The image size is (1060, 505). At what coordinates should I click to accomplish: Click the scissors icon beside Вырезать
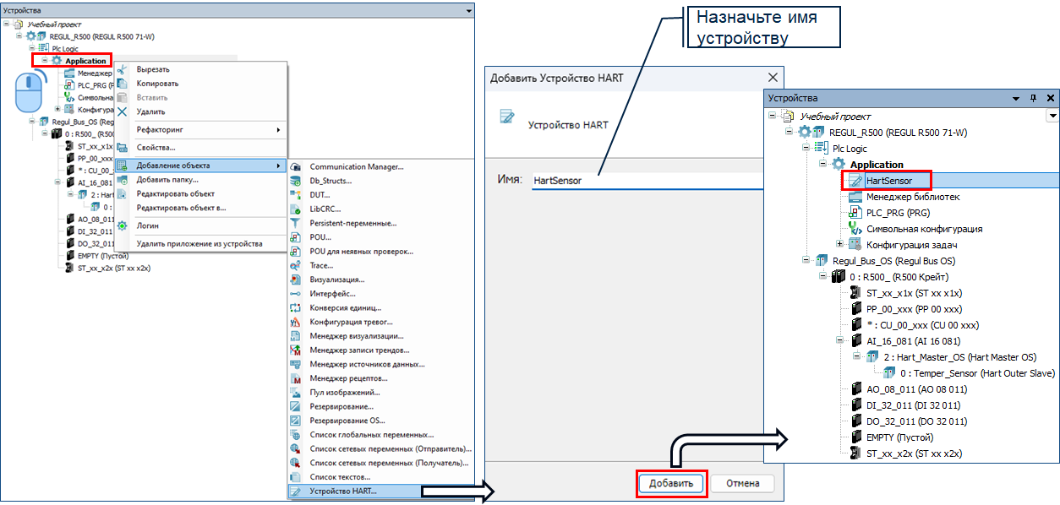[x=123, y=69]
